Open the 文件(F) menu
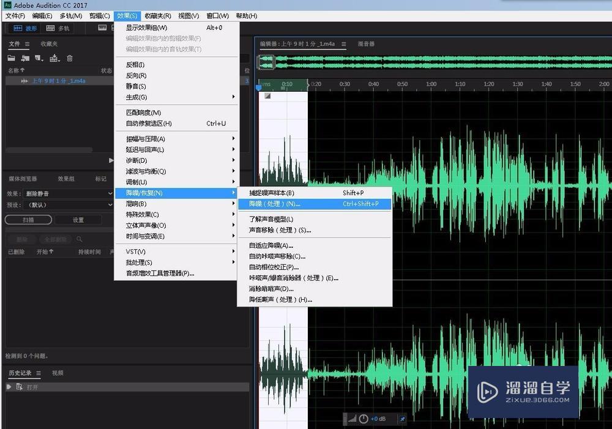Screen dimensions: 612x429 [x=15, y=16]
